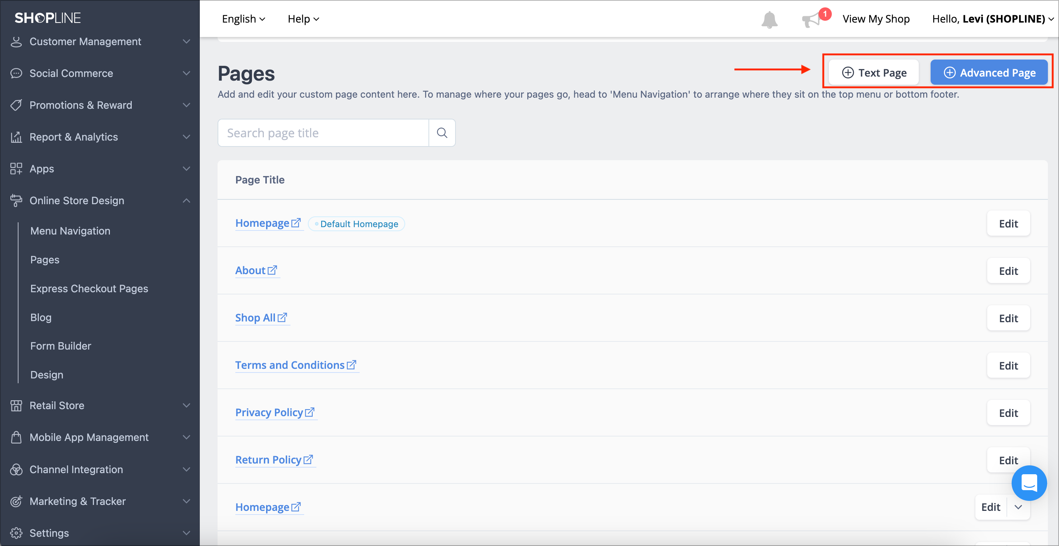Click the Report & Analytics chart icon
This screenshot has height=546, width=1059.
point(16,137)
